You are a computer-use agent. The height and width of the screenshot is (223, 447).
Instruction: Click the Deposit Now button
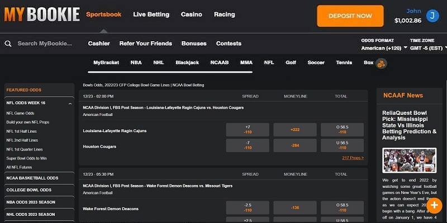(350, 16)
